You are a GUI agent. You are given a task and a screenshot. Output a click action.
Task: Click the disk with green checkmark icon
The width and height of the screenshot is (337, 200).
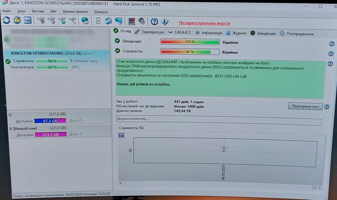[x=62, y=21]
